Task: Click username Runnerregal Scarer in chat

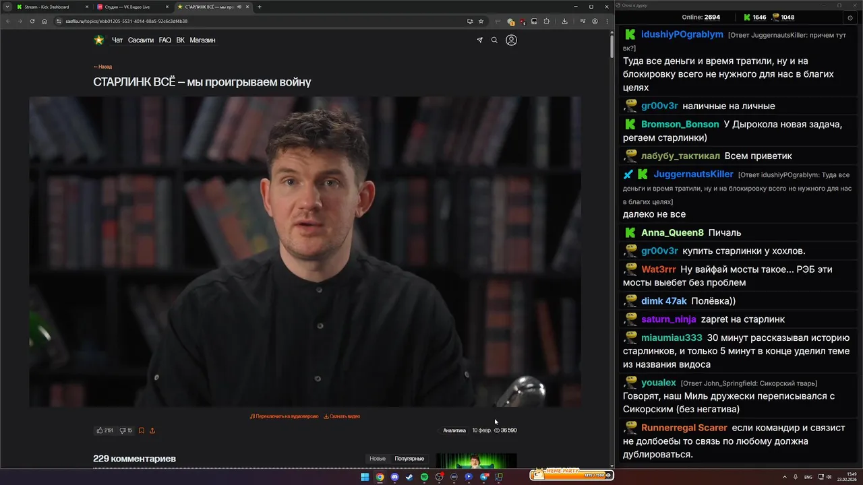Action: tap(684, 428)
